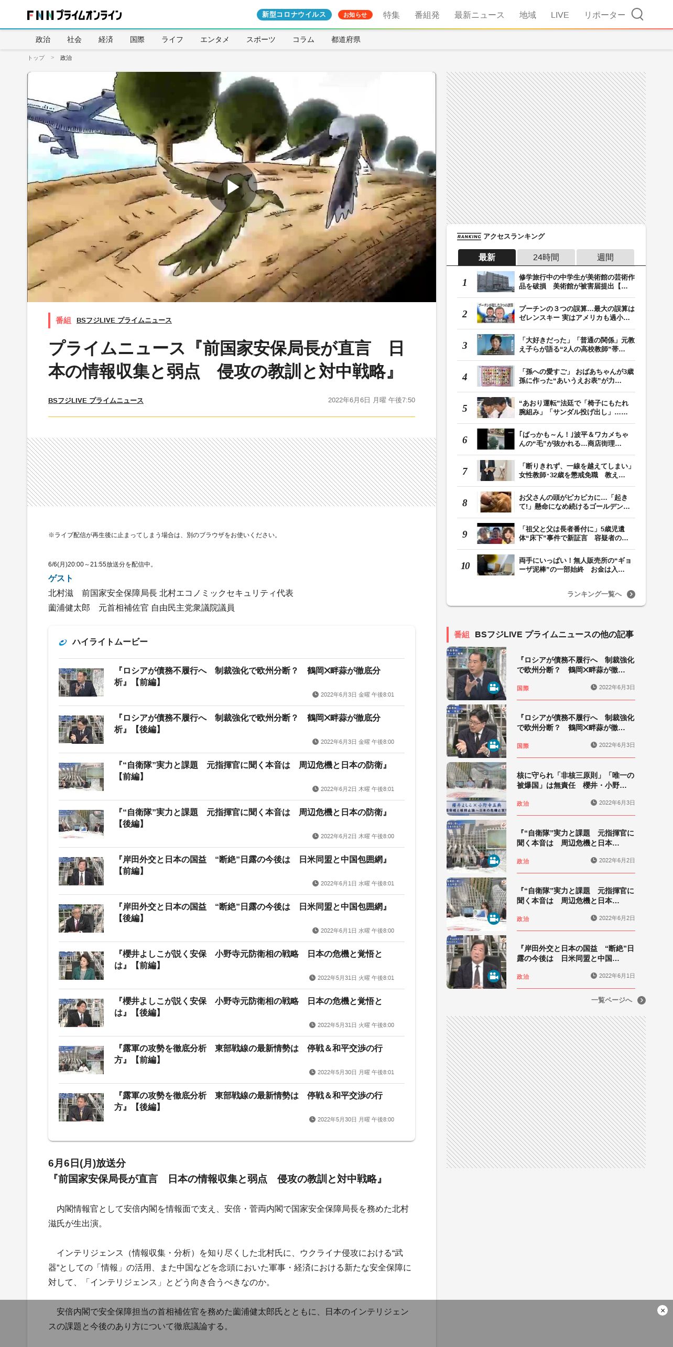The width and height of the screenshot is (673, 1347).
Task: Go to the エンタメ category
Action: click(215, 39)
